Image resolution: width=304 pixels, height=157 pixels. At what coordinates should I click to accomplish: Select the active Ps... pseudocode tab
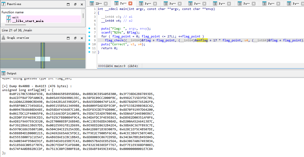click(123, 3)
